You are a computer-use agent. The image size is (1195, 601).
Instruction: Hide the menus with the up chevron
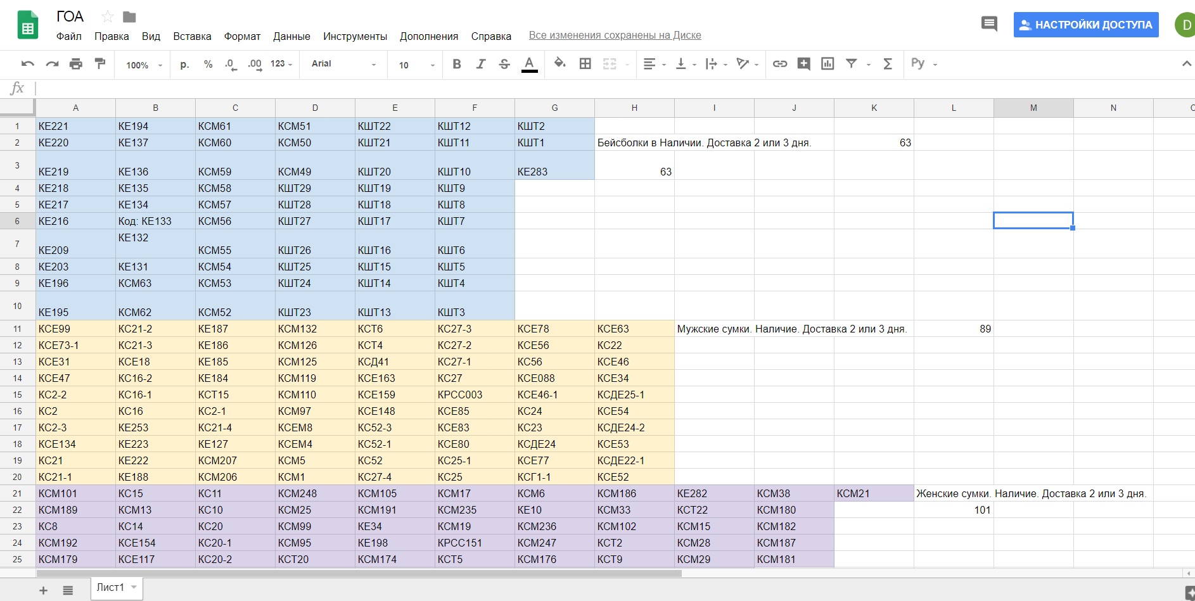point(1187,63)
